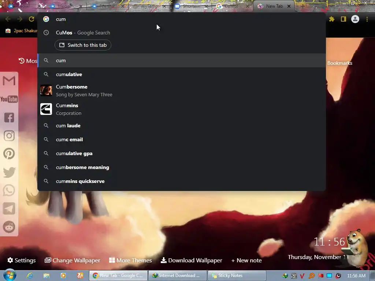
Task: Click Change Wallpaper
Action: (x=72, y=260)
